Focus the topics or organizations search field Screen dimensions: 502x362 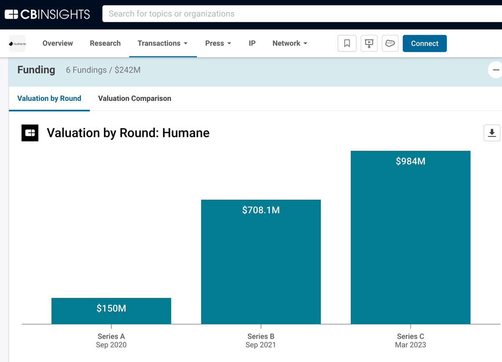tap(302, 14)
